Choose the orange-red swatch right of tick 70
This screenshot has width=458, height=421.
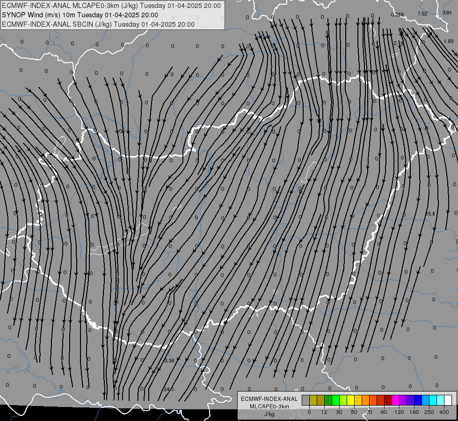373,400
